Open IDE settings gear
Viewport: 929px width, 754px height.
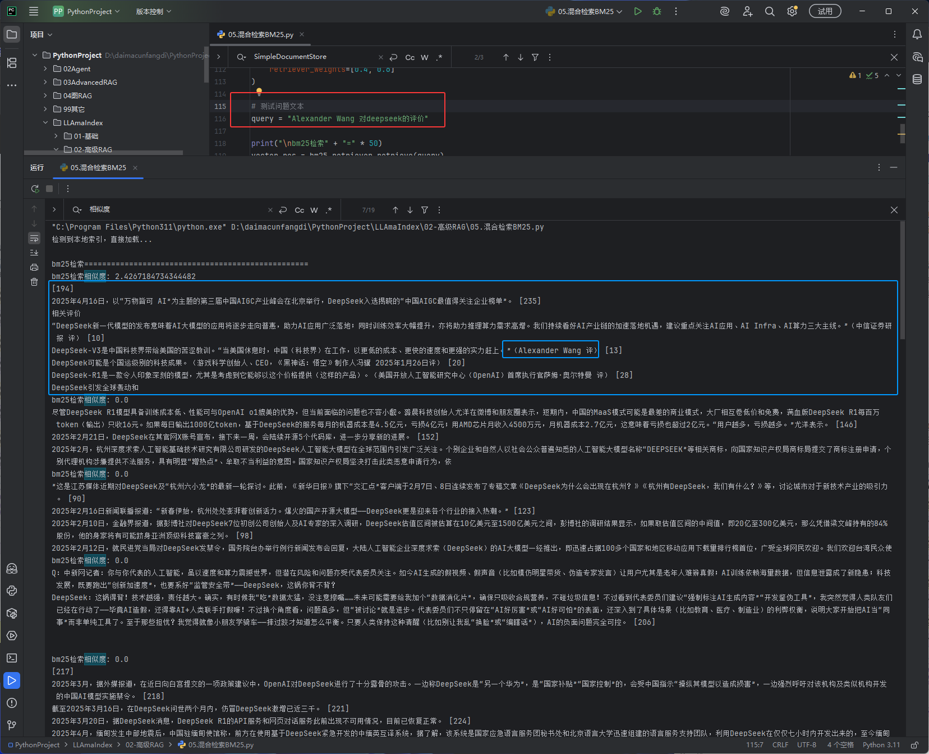(x=792, y=11)
